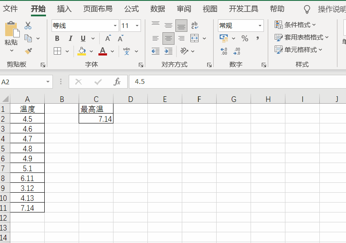Expand border options arrow
Screen dimensions: 346x243
pyautogui.click(x=67, y=51)
